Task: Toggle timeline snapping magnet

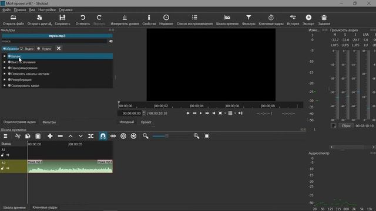Action: click(x=103, y=136)
